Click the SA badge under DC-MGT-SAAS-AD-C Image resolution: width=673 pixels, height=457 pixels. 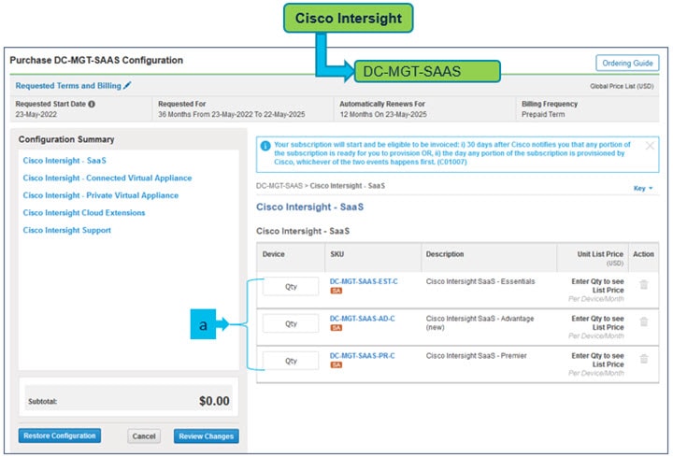pyautogui.click(x=336, y=328)
